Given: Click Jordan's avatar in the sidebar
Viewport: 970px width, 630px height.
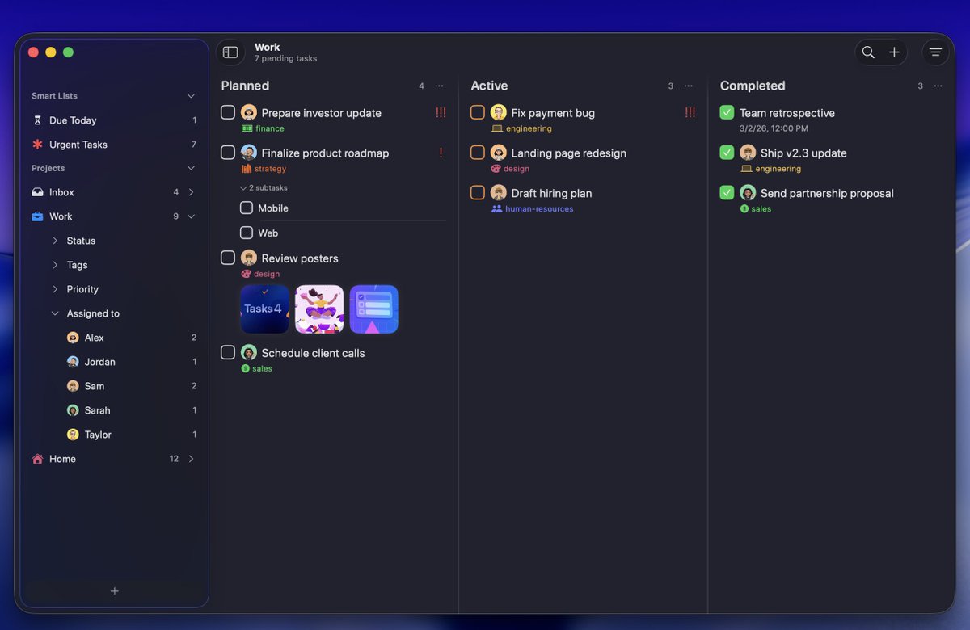Looking at the screenshot, I should pyautogui.click(x=73, y=362).
